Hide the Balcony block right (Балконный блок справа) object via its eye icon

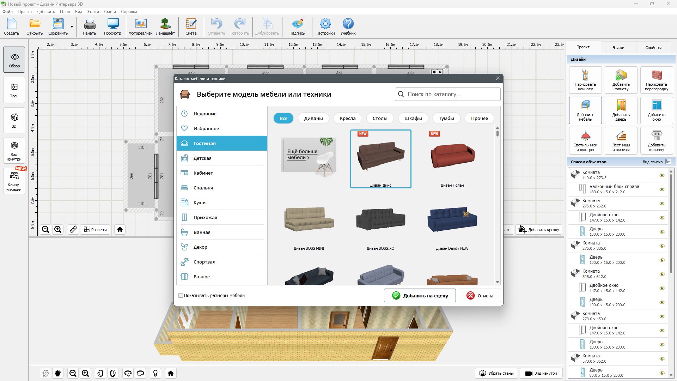[x=662, y=189]
